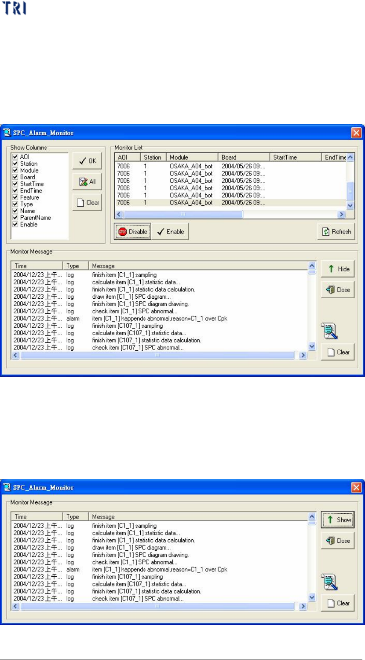Click upper message list scroll up arrow
The height and width of the screenshot is (660, 365).
[x=312, y=266]
